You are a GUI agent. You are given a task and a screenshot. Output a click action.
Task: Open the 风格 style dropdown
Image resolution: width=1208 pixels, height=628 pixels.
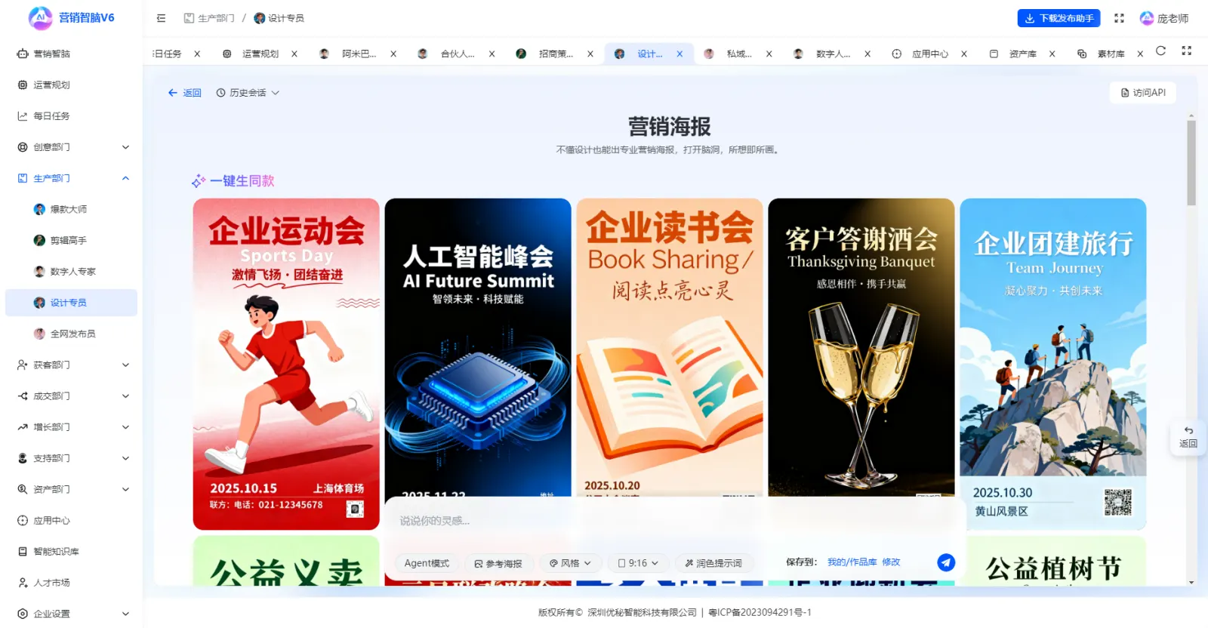(570, 563)
